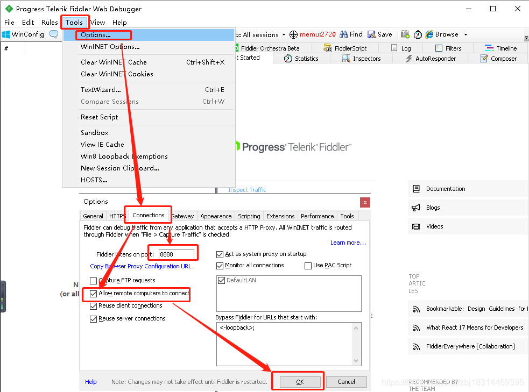Click RSS icon beside FiddlerEverywhere Collaboration
This screenshot has width=529, height=392.
[417, 347]
